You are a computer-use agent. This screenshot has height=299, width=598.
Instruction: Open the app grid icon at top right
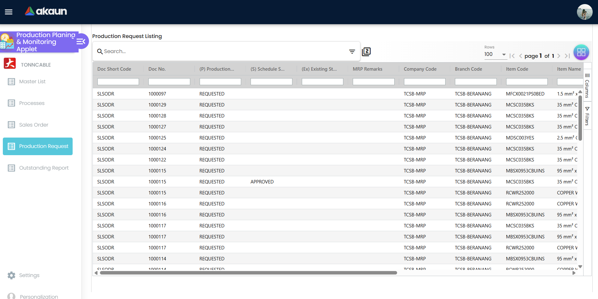tap(581, 52)
